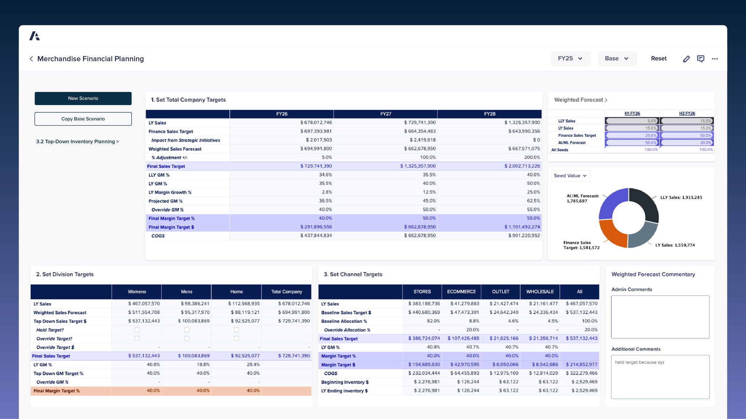Click the pencil edit icon
The width and height of the screenshot is (746, 419).
(686, 59)
